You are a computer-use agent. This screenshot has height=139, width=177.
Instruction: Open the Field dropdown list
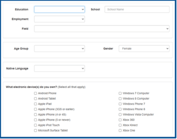102,29
